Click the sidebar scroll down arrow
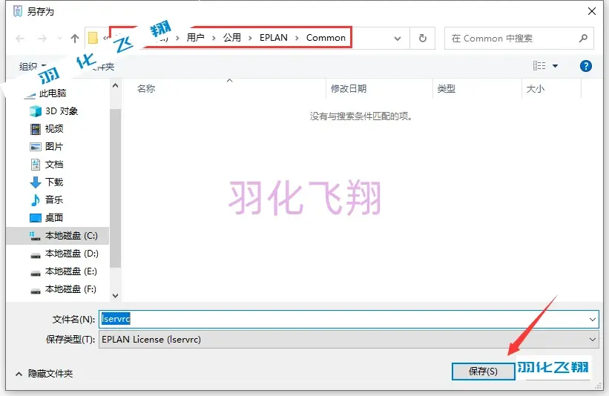 116,295
